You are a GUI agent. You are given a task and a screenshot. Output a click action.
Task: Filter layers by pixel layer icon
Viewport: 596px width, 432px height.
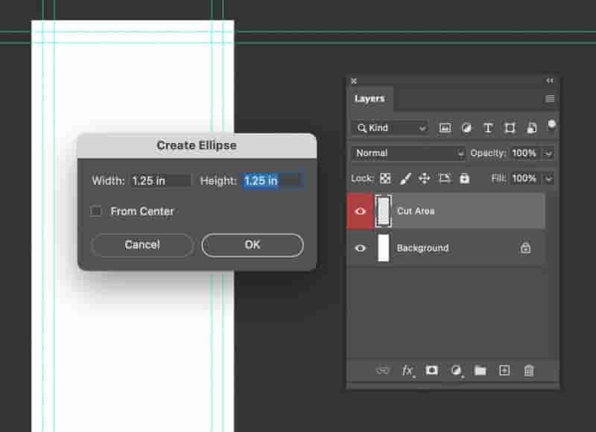(445, 128)
